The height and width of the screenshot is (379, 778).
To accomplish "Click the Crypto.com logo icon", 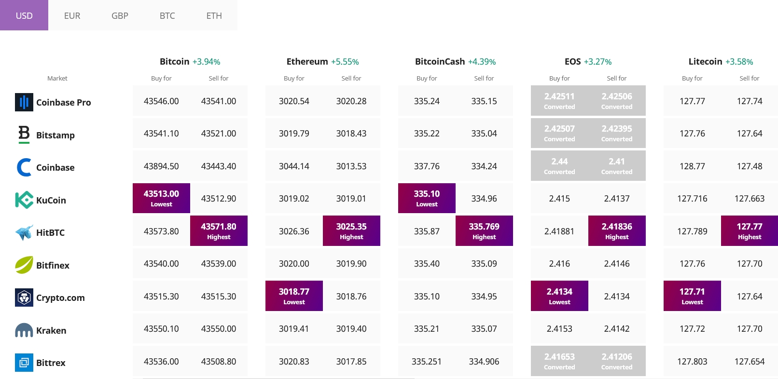I will (x=24, y=298).
